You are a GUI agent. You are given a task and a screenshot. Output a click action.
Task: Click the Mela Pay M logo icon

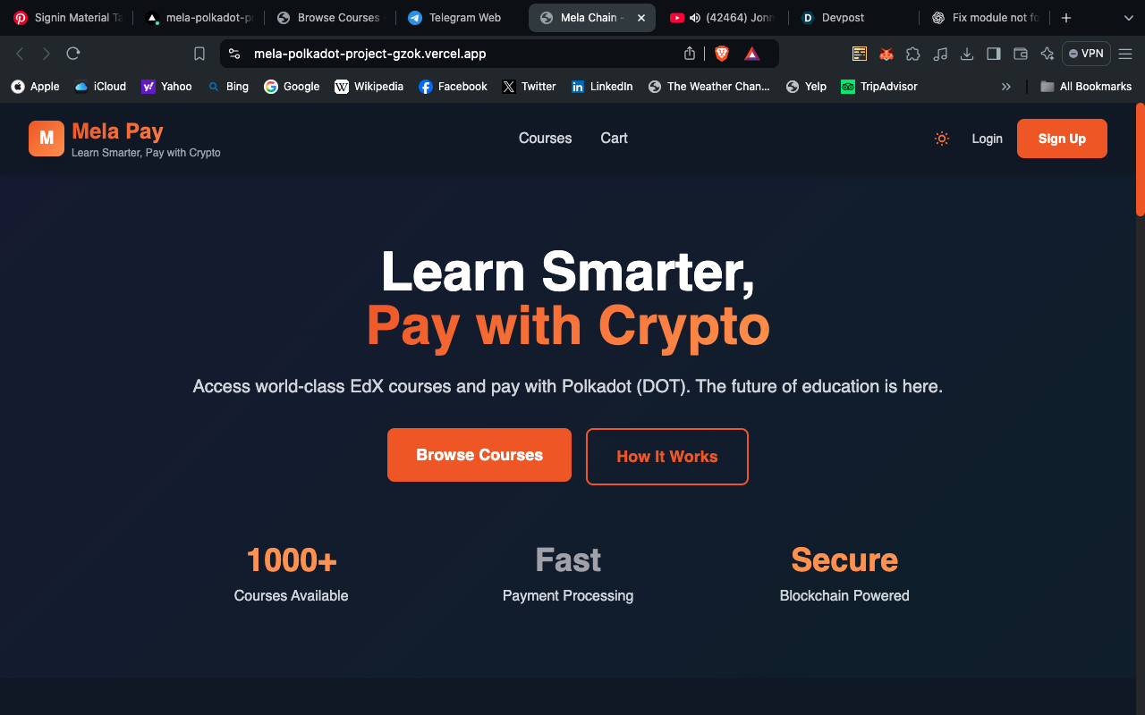47,139
